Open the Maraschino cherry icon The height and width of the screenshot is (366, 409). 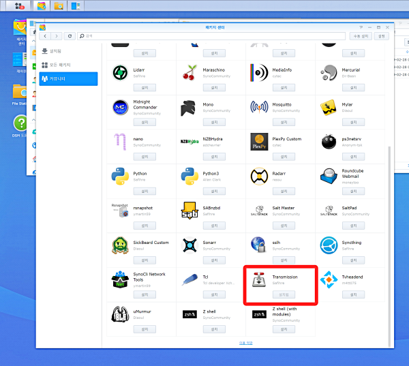190,72
